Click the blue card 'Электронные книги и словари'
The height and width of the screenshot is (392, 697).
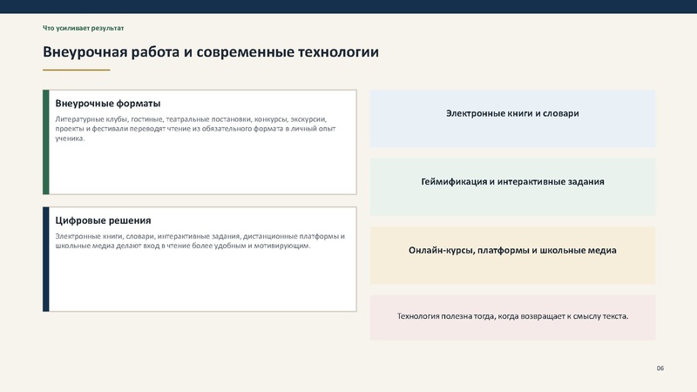512,118
